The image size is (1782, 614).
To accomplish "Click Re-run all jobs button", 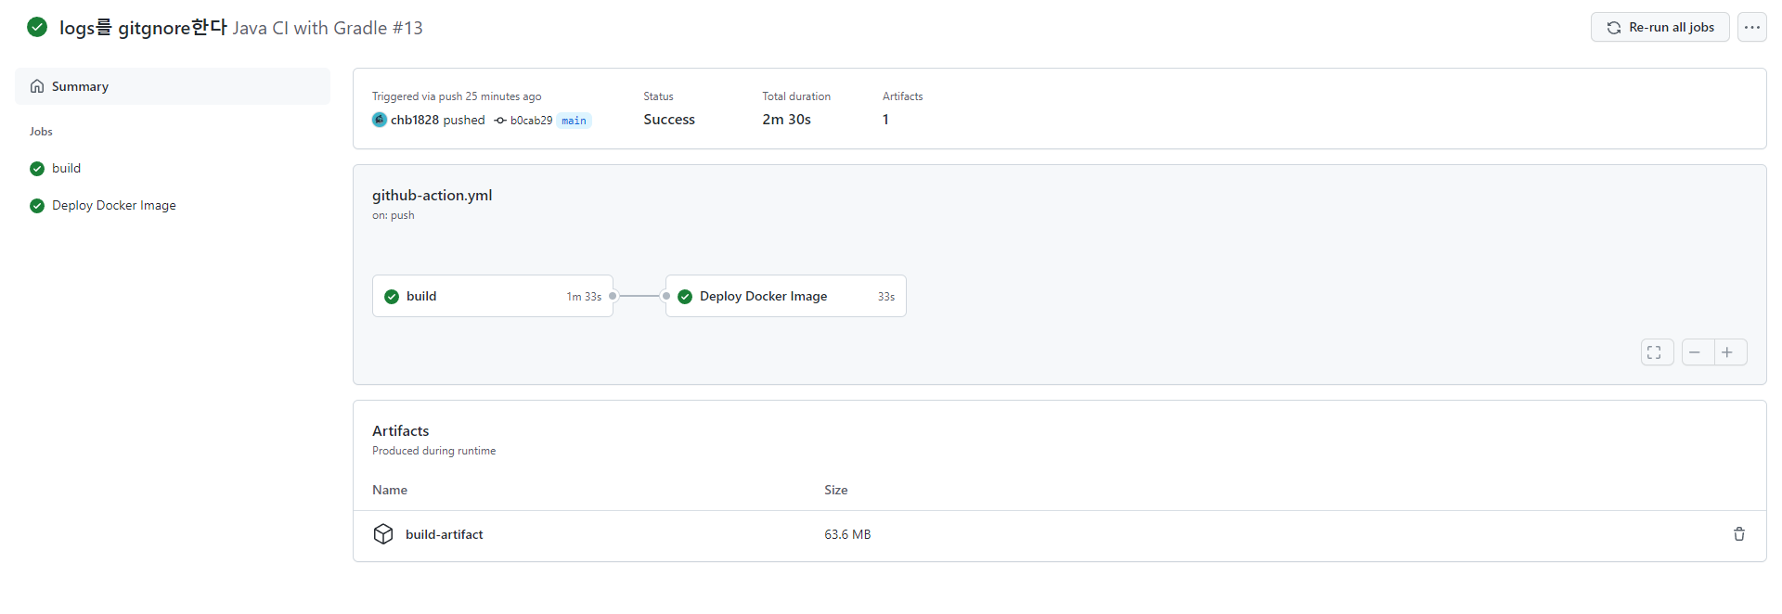I will (1659, 27).
